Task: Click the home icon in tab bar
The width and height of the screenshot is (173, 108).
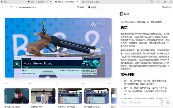Action: pos(2,2)
